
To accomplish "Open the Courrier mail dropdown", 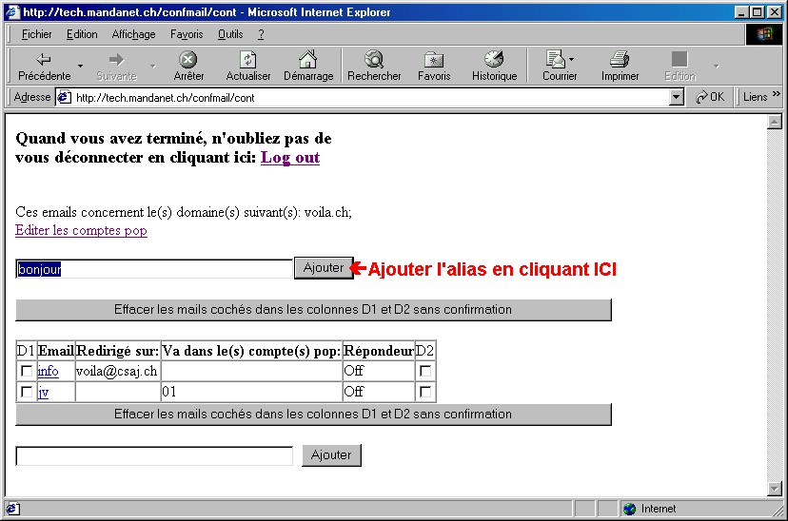I will (x=572, y=60).
